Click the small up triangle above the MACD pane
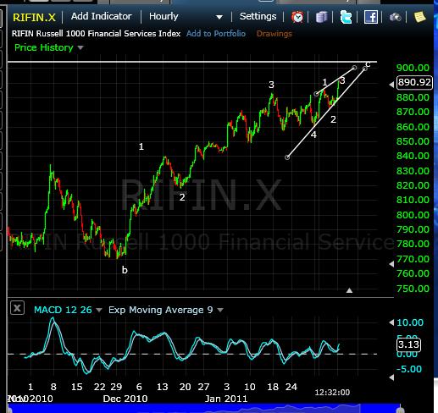This screenshot has width=438, height=413. coord(349,290)
